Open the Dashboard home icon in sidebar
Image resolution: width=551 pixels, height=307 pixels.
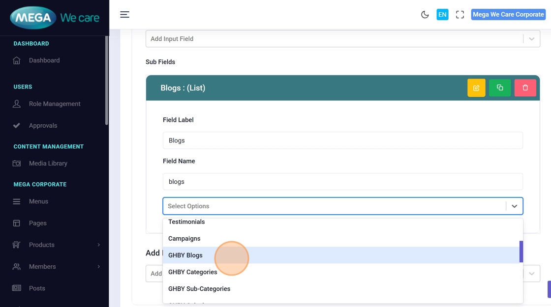[x=17, y=60]
